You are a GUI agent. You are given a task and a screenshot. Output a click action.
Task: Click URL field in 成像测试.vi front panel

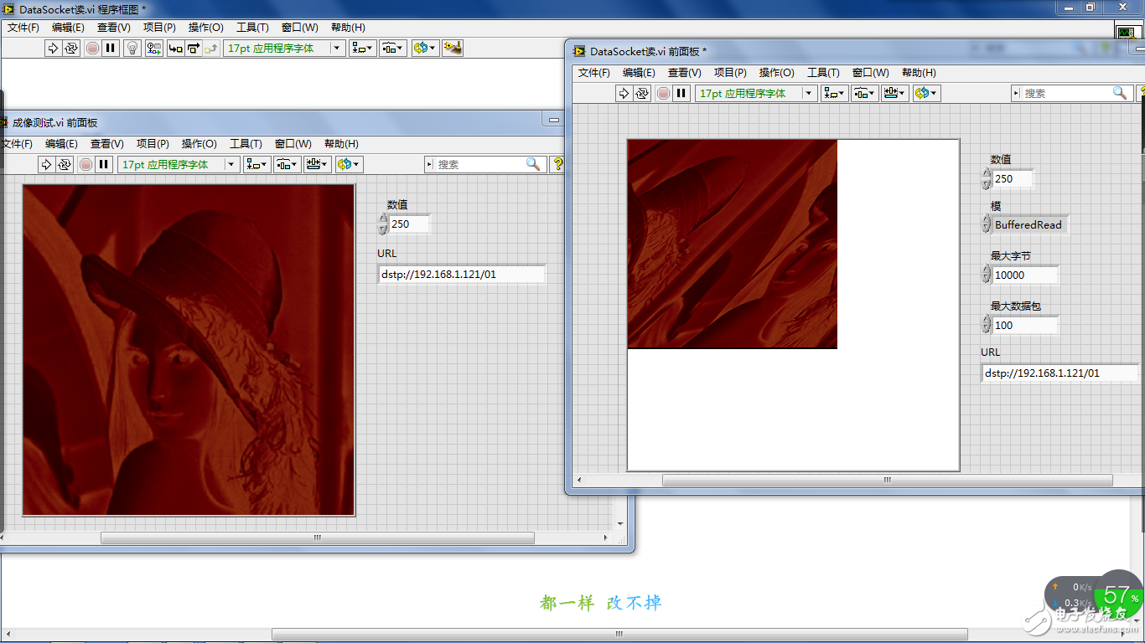(462, 274)
